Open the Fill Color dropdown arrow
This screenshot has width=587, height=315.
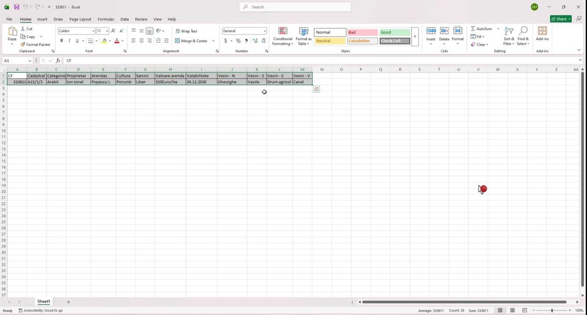110,41
